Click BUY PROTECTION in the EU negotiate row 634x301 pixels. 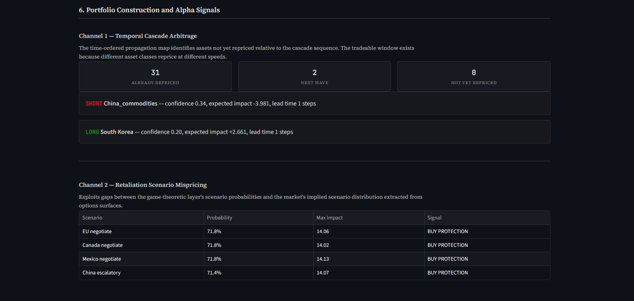pyautogui.click(x=447, y=231)
